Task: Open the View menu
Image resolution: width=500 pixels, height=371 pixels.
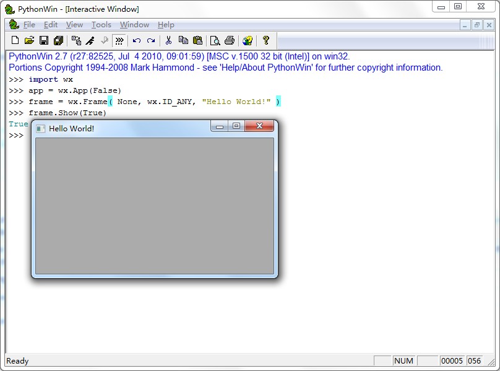Action: coord(74,25)
